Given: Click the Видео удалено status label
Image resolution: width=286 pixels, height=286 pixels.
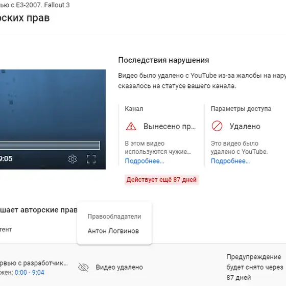Looking at the screenshot, I should tap(120, 267).
